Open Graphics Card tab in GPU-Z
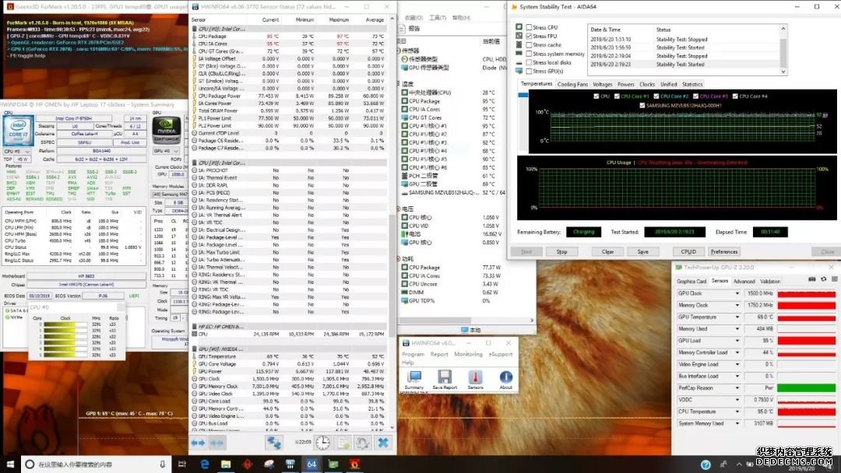The width and height of the screenshot is (841, 473). tap(691, 281)
